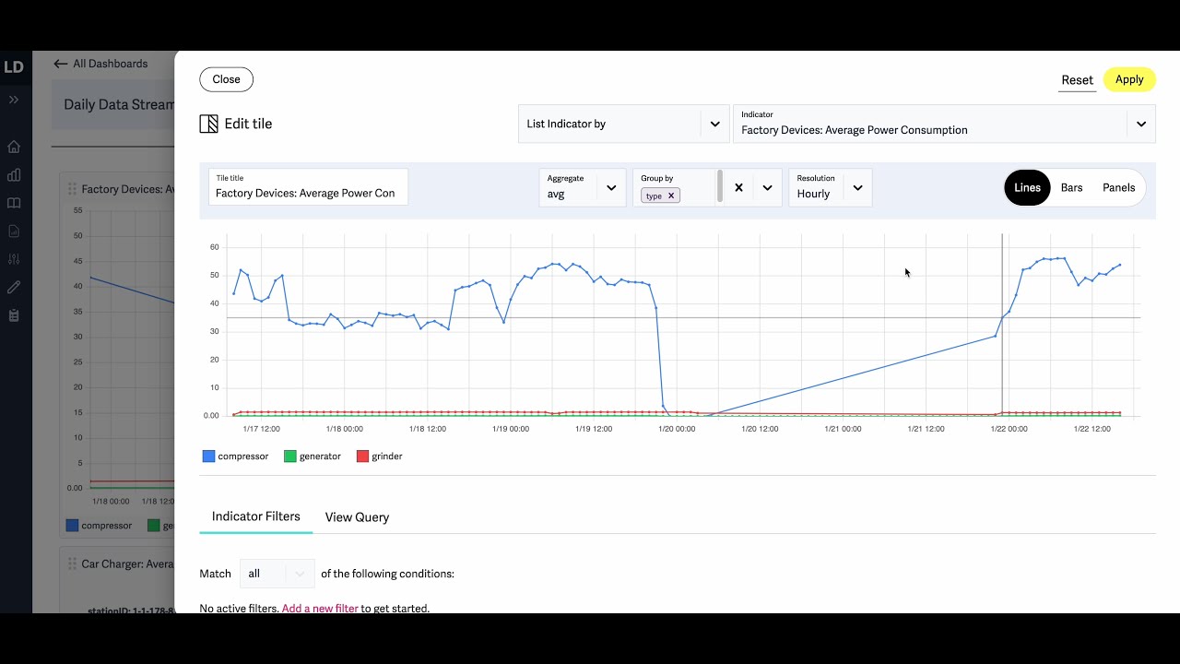Open the sliders settings icon in sidebar
This screenshot has height=664, width=1180.
[x=14, y=259]
